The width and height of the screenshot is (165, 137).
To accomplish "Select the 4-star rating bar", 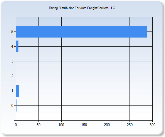I will (x=17, y=46).
